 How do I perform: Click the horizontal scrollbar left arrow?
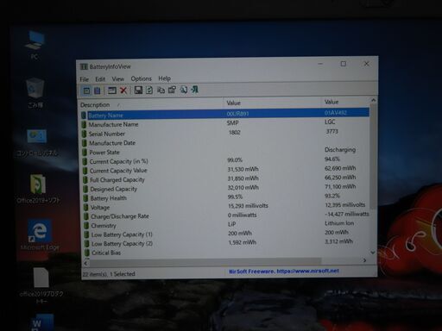tap(85, 263)
